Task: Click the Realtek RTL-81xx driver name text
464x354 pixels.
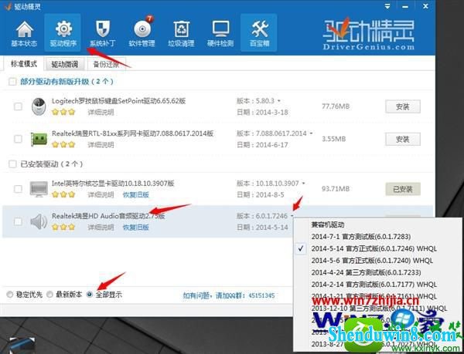Action: [132, 133]
